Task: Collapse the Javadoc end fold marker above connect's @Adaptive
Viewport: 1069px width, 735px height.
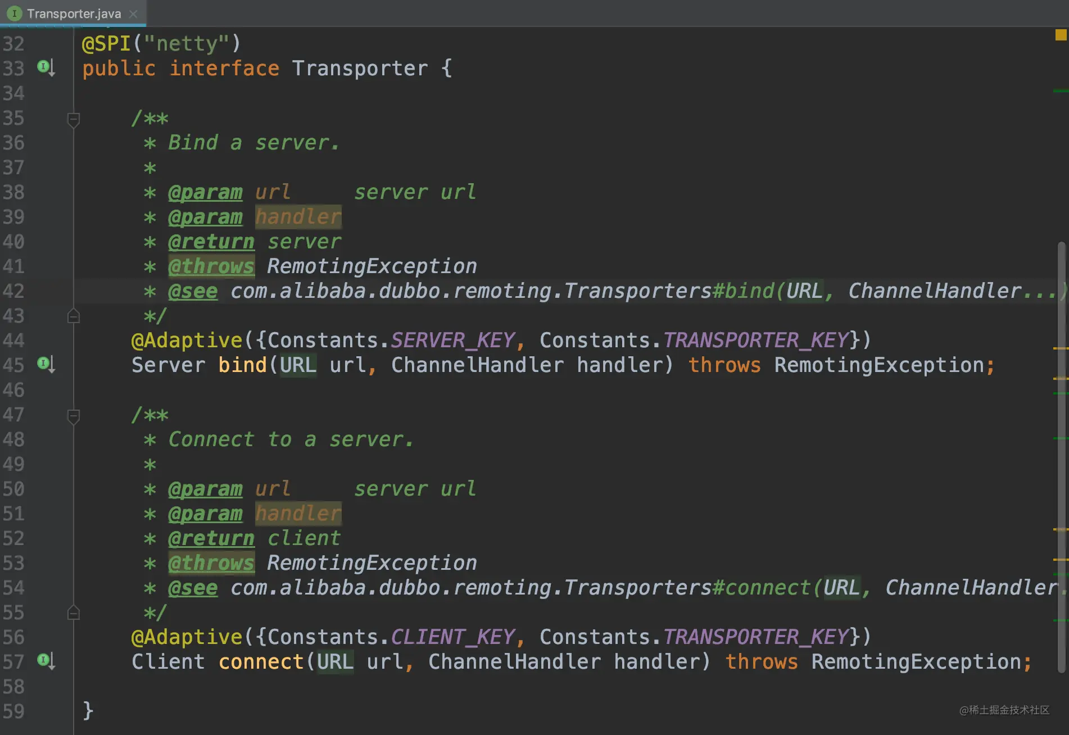Action: 73,613
